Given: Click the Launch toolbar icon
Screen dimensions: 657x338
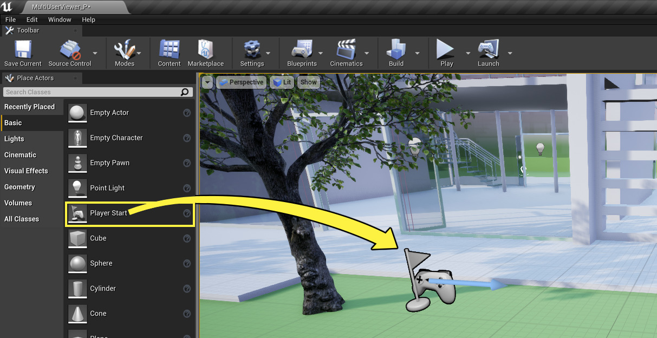Looking at the screenshot, I should 488,50.
